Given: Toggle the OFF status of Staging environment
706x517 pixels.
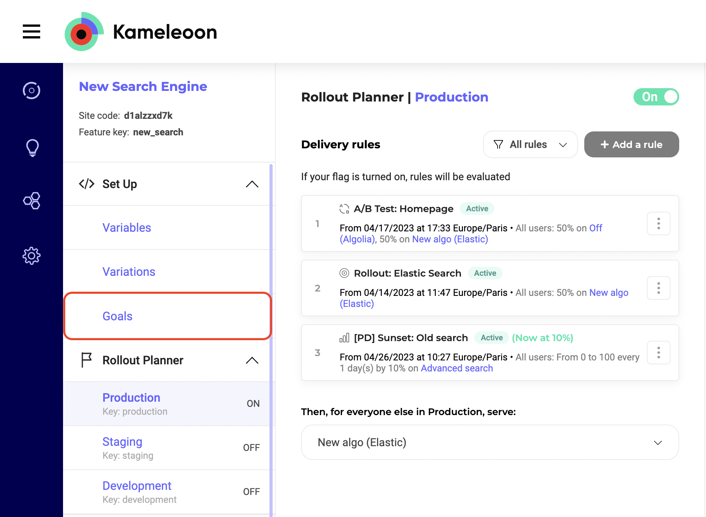Looking at the screenshot, I should click(x=251, y=448).
